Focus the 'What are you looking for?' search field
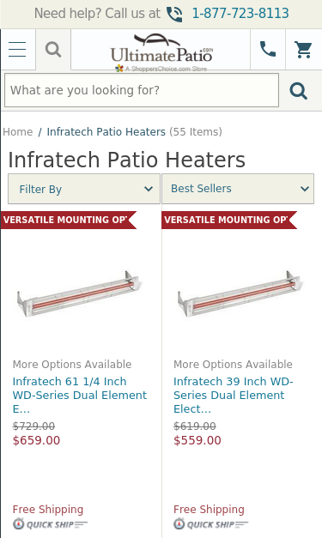 pyautogui.click(x=142, y=90)
